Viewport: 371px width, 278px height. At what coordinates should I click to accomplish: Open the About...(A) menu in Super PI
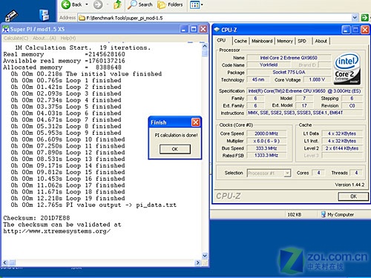(x=45, y=39)
